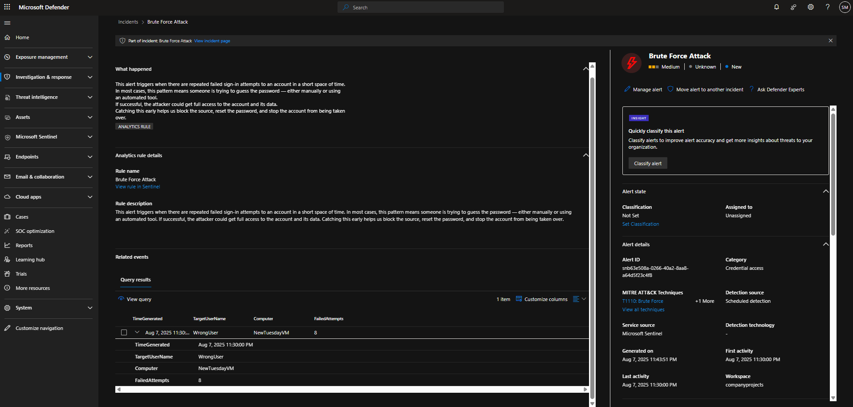Click Move alert to another incident
This screenshot has width=853, height=407.
706,90
